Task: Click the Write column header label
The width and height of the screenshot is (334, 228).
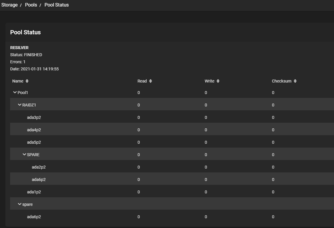Action: (x=209, y=81)
